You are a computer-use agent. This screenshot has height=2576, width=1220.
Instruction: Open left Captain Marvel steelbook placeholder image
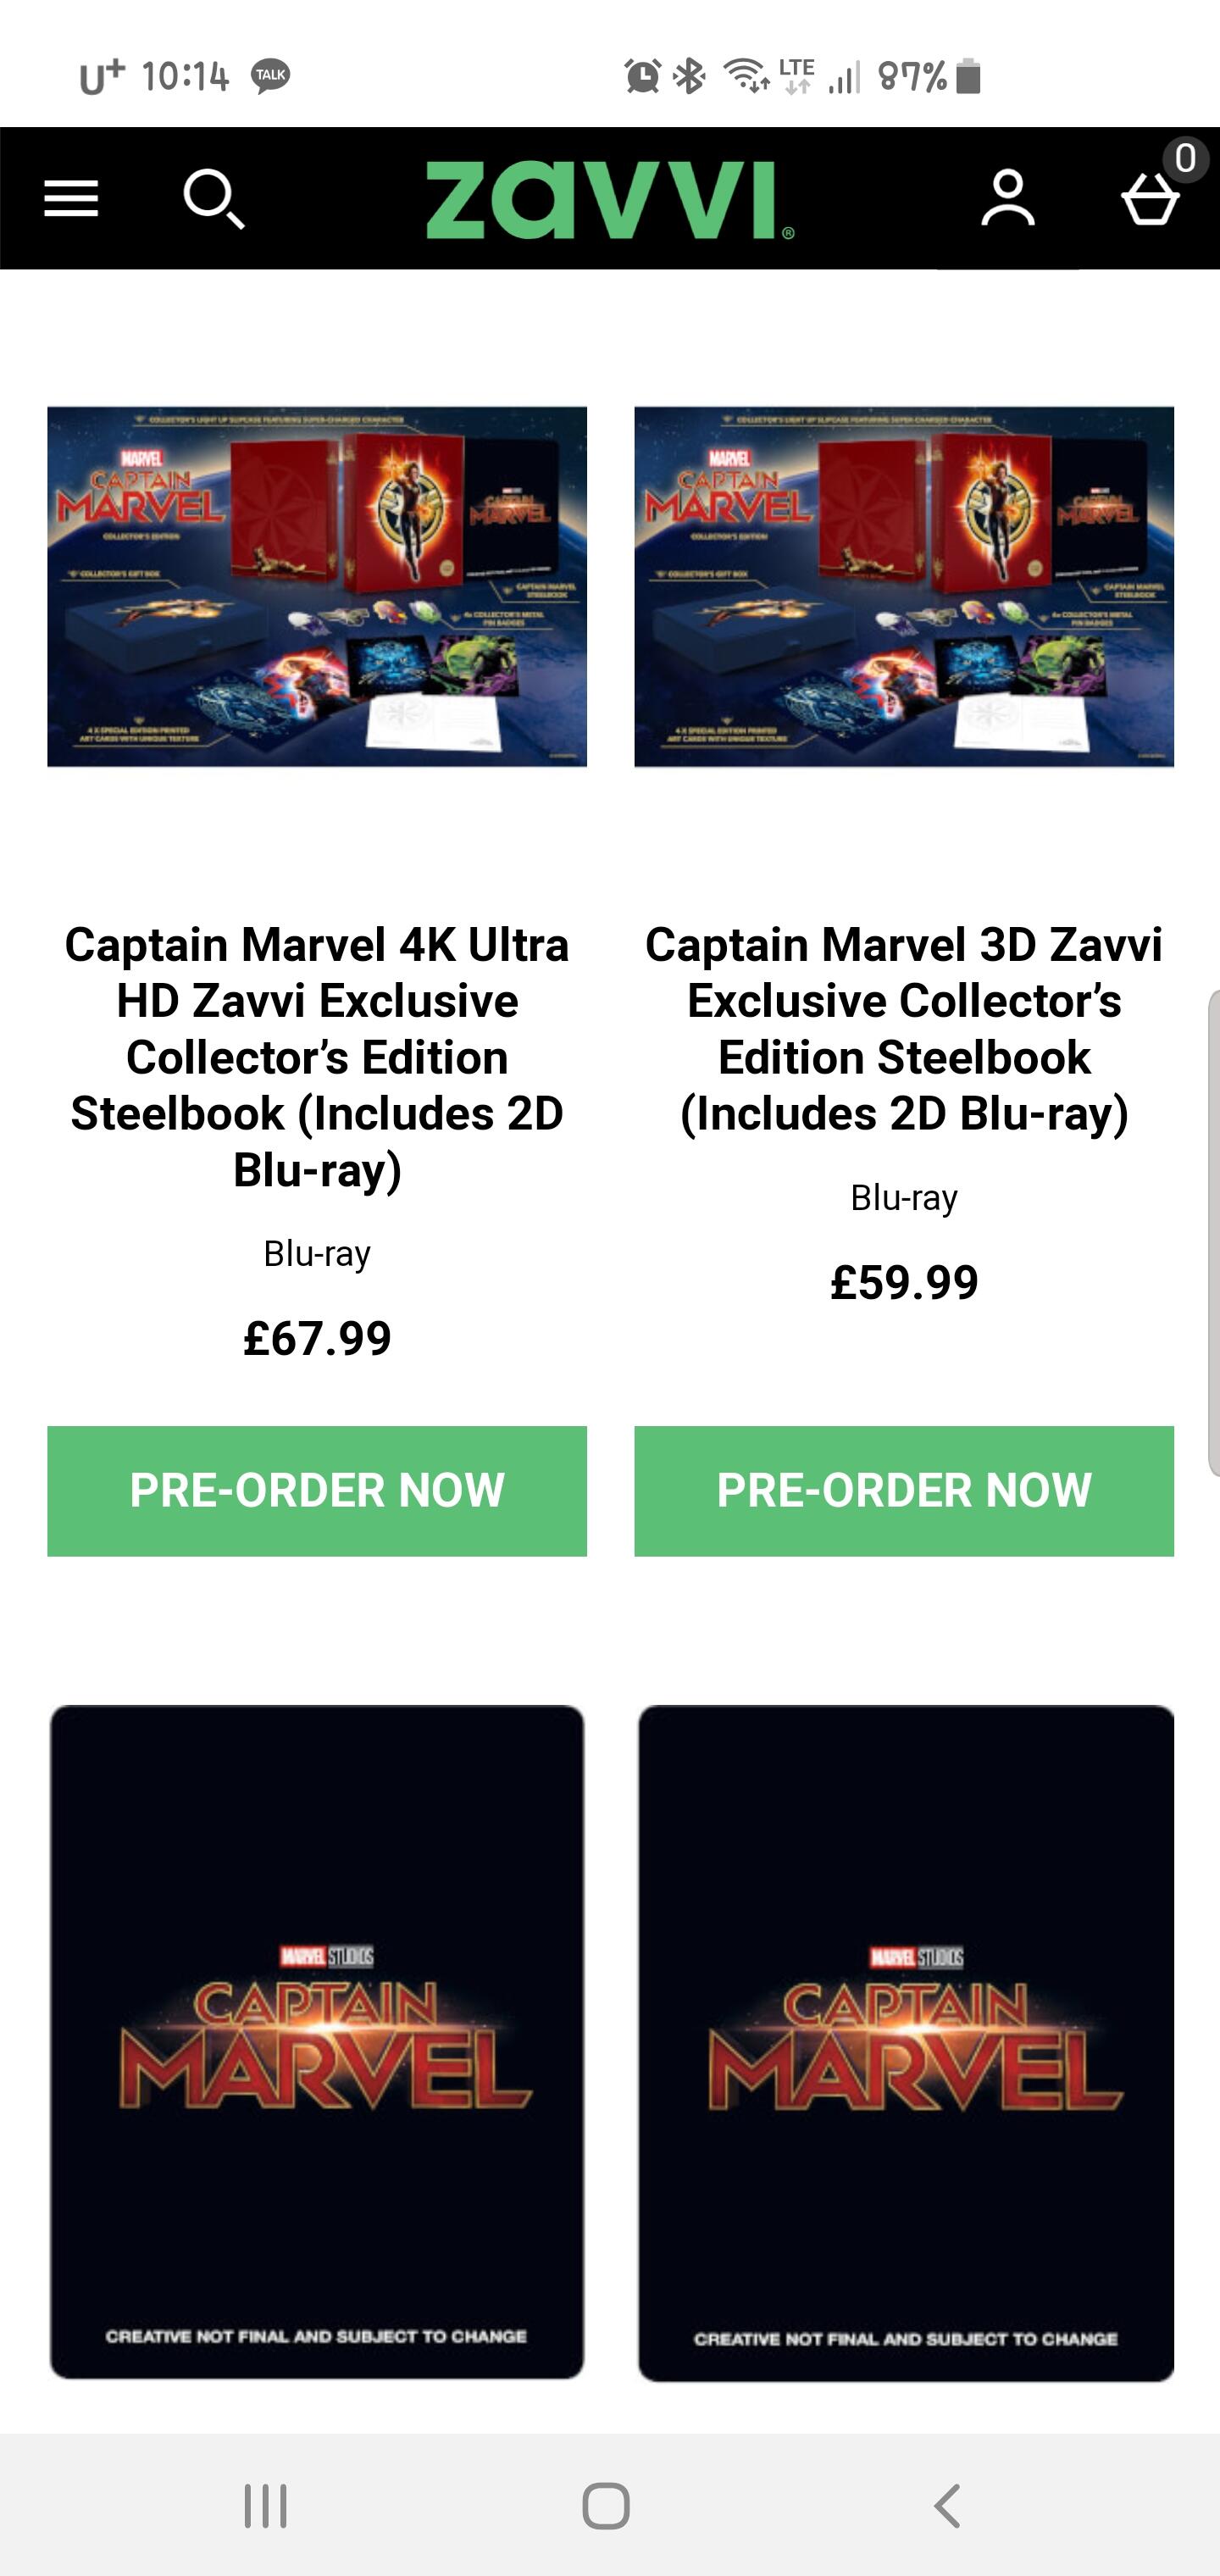click(317, 2042)
